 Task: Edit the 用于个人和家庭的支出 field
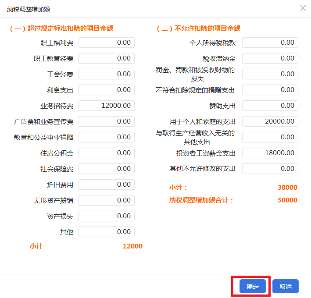(270, 121)
